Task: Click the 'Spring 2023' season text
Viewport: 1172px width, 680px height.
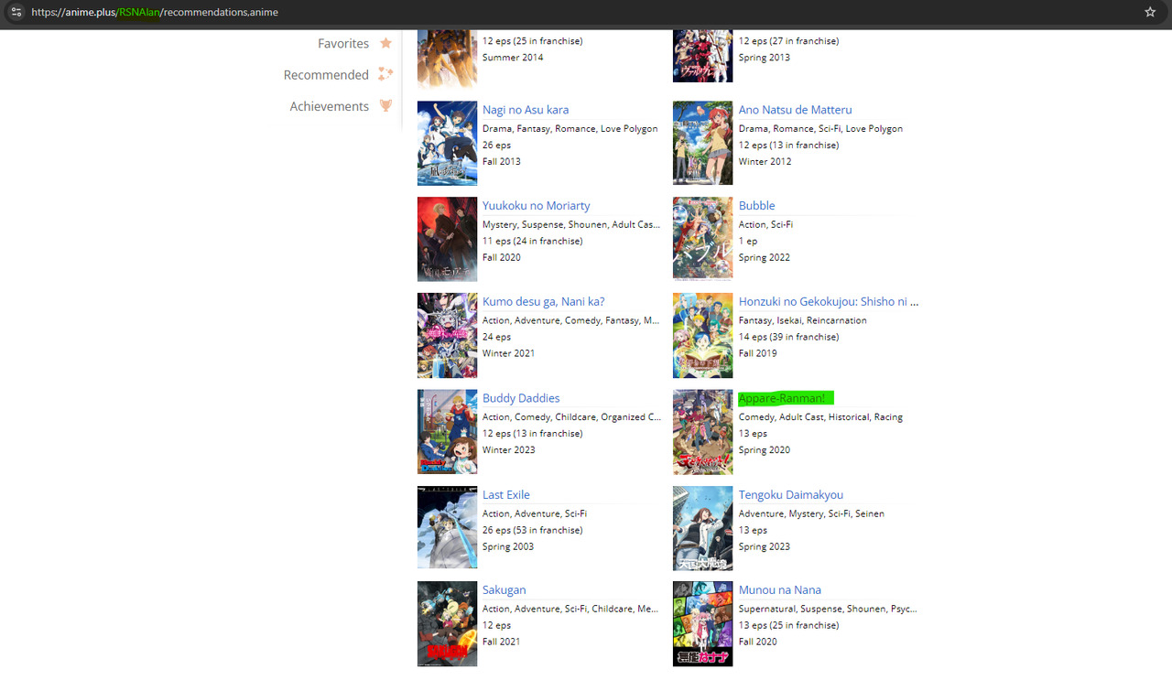Action: pos(765,547)
